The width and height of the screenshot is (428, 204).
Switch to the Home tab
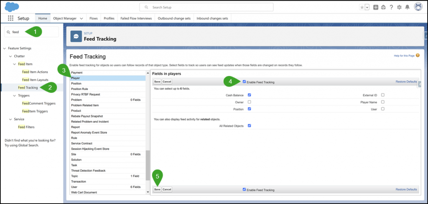pos(43,18)
